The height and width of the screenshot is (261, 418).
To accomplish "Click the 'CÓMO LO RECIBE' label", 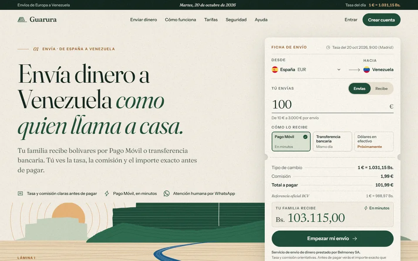I will (290, 127).
